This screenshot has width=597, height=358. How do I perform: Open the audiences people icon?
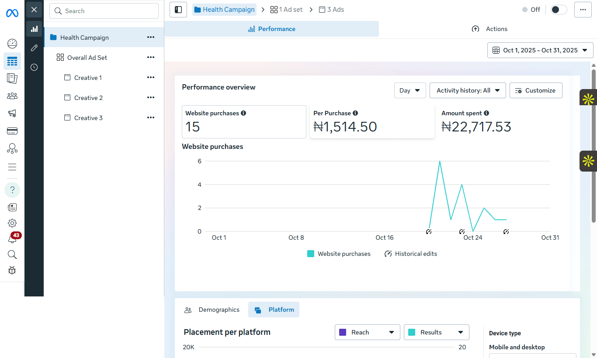12,96
